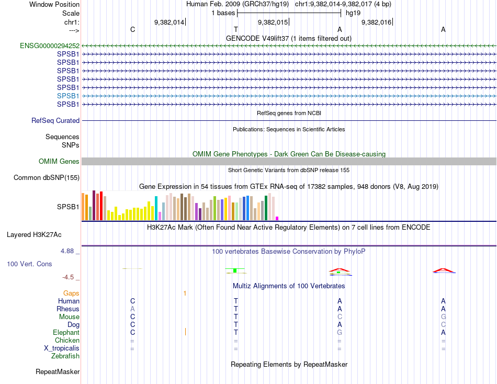497x384 pixels.
Task: Click the Human Feb. 2009 (GRCh37/hg19) assembly title
Action: 238,4
